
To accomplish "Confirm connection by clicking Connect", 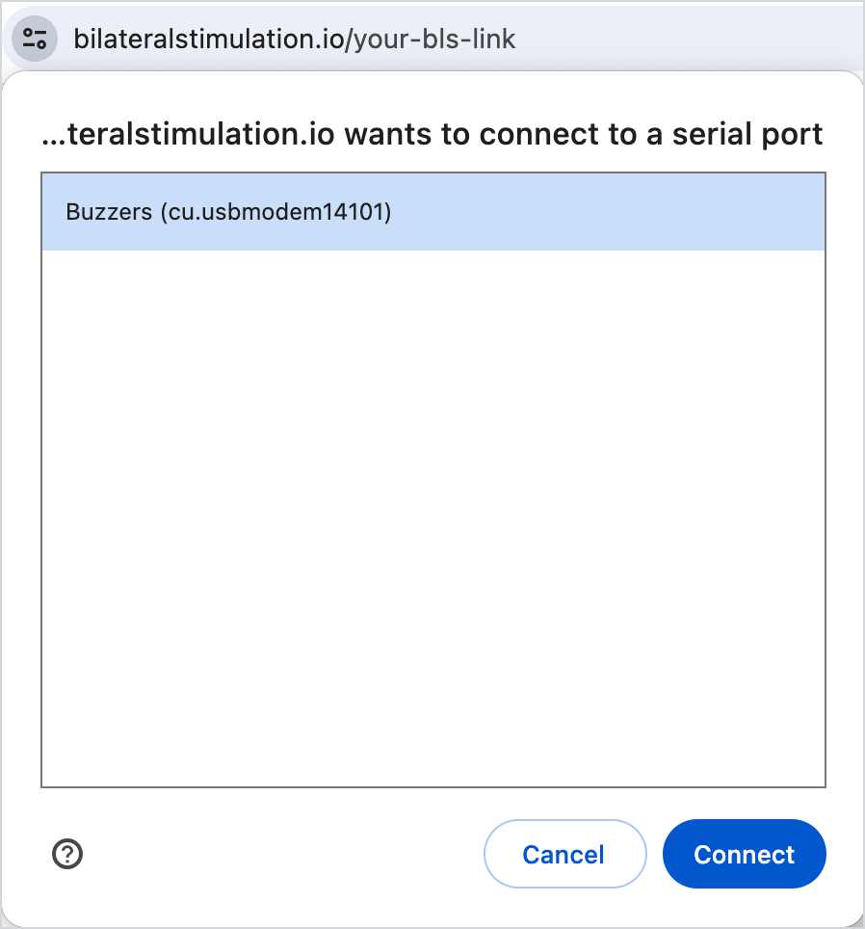I will 744,854.
